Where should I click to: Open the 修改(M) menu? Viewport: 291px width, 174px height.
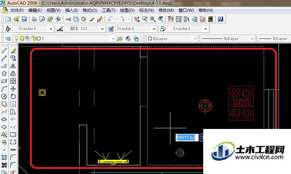166,10
